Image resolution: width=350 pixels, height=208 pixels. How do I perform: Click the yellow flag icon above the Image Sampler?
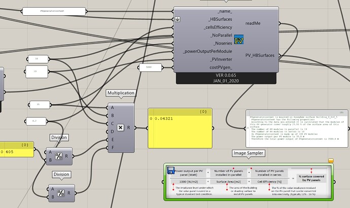point(331,161)
